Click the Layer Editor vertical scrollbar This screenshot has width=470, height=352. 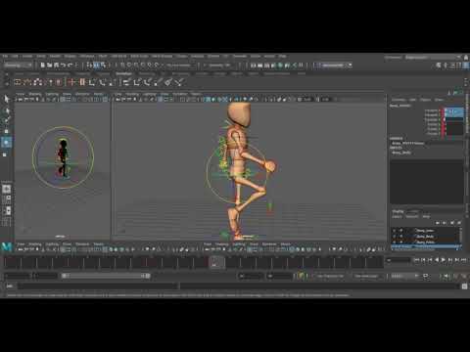(x=461, y=237)
